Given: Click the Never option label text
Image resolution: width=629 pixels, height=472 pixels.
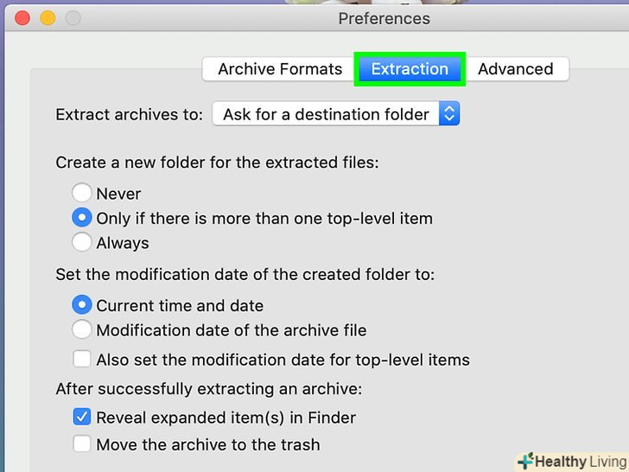Looking at the screenshot, I should tap(118, 194).
